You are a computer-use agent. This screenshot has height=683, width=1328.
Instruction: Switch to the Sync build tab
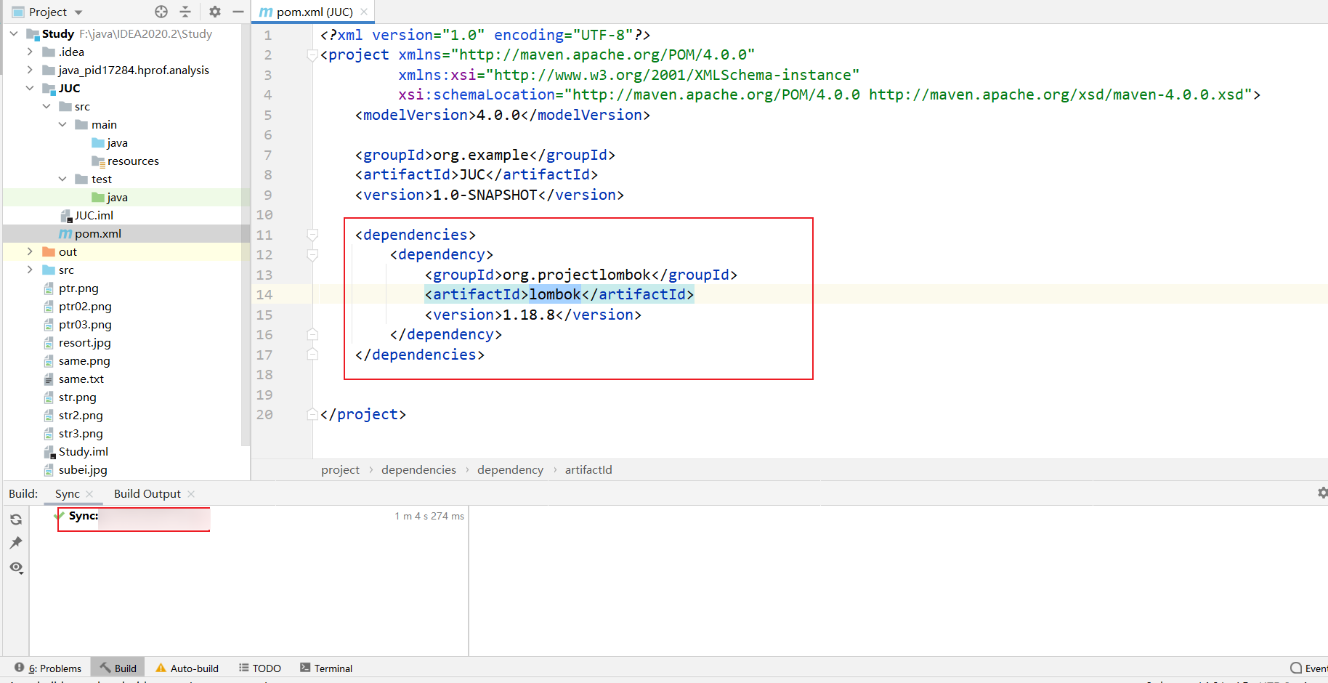click(x=68, y=493)
